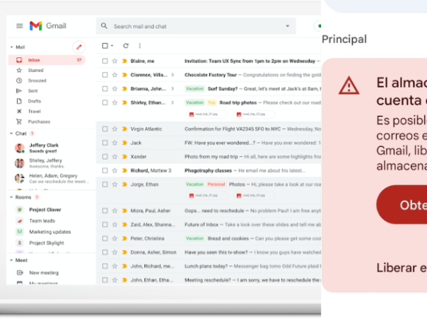This screenshot has height=320, width=427.
Task: Type in the Search mail and chat field
Action: (191, 26)
